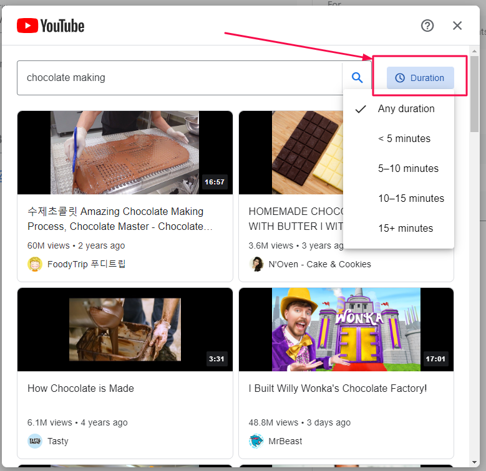The width and height of the screenshot is (486, 471).
Task: Click the YouTube logo
Action: [51, 26]
